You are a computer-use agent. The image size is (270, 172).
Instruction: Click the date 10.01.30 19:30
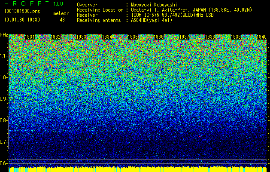22,20
